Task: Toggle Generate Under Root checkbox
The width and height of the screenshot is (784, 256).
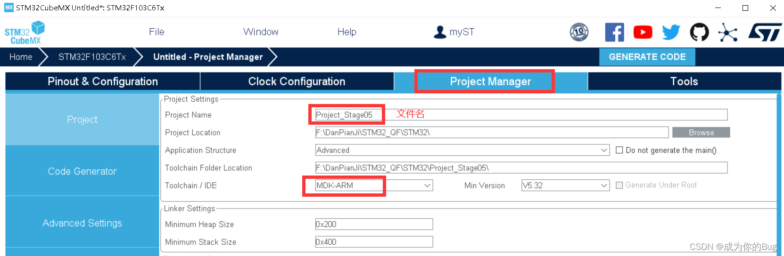Action: tap(619, 185)
